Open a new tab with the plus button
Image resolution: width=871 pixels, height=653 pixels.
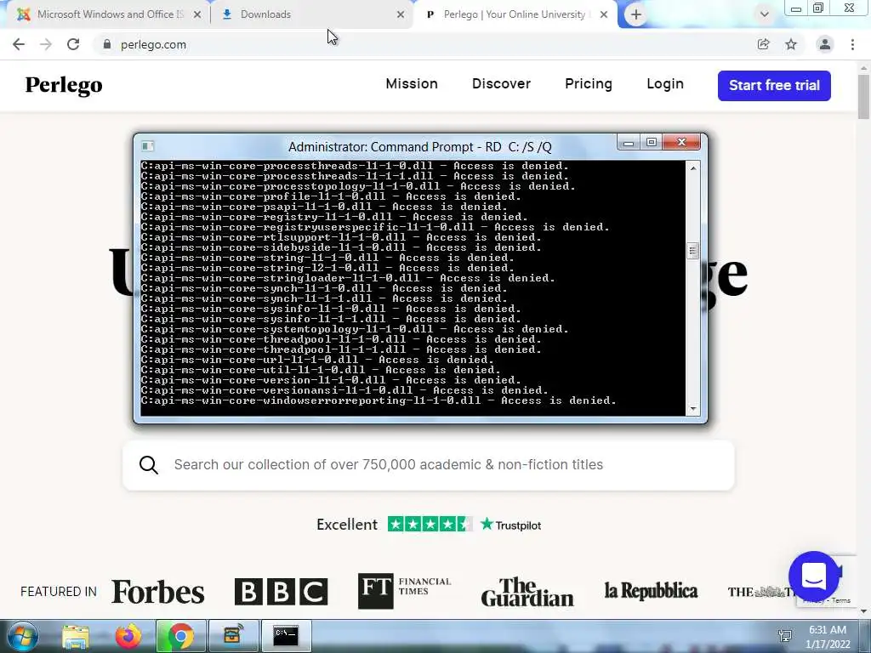point(636,14)
